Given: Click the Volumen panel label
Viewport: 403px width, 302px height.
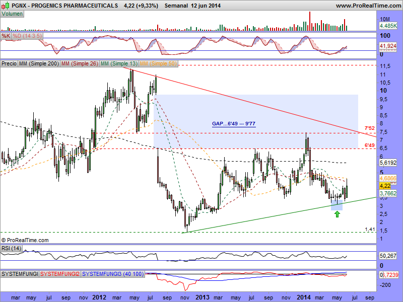Looking at the screenshot, I should pos(12,14).
